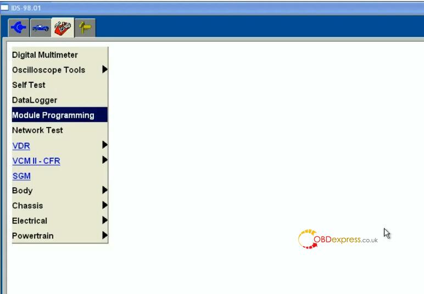This screenshot has height=294, width=424.
Task: Open the blue car vehicle tab
Action: click(40, 27)
